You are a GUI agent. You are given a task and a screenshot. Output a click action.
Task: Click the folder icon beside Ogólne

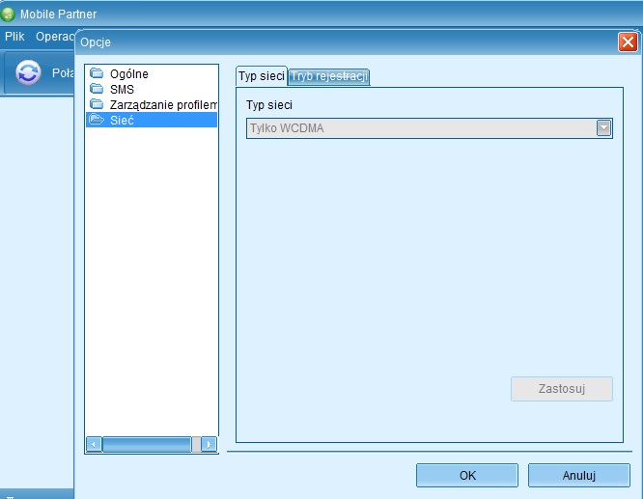tap(96, 74)
